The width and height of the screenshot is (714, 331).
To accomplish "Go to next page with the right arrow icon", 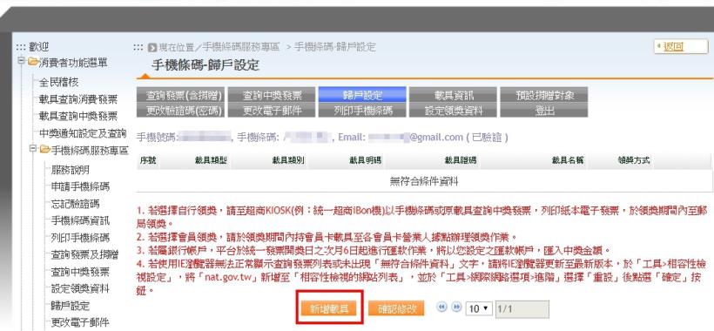I will coord(456,307).
